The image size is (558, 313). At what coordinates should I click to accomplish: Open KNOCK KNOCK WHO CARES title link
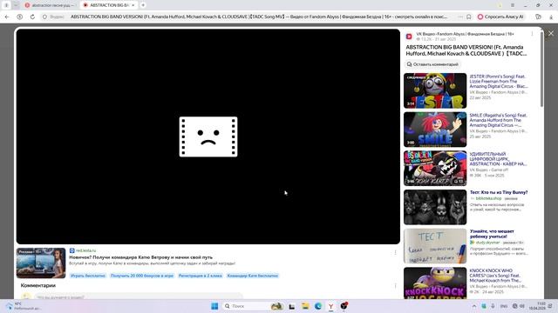tap(495, 276)
